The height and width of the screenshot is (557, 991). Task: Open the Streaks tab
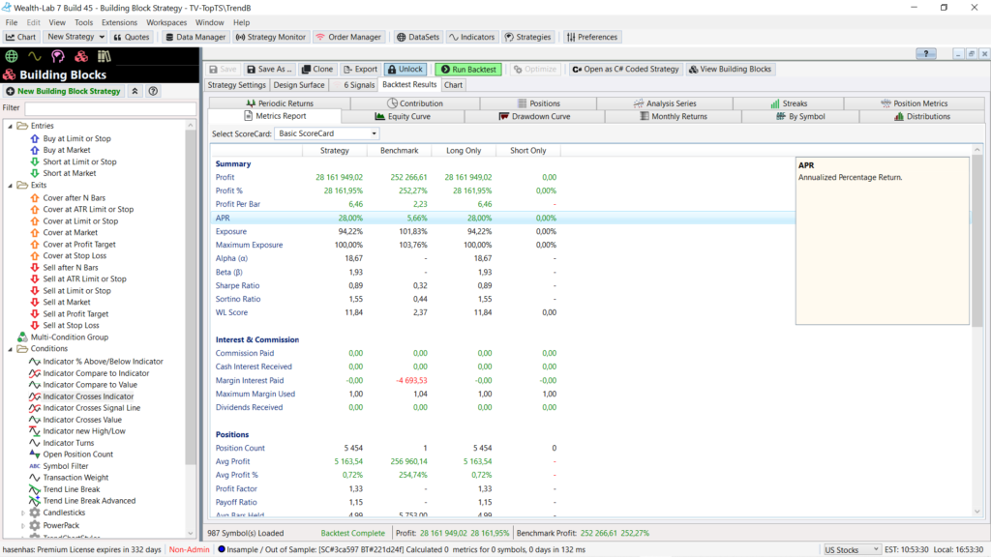[789, 103]
